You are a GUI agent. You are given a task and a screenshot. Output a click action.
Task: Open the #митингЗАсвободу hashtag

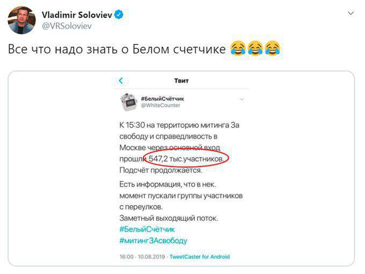tap(153, 241)
